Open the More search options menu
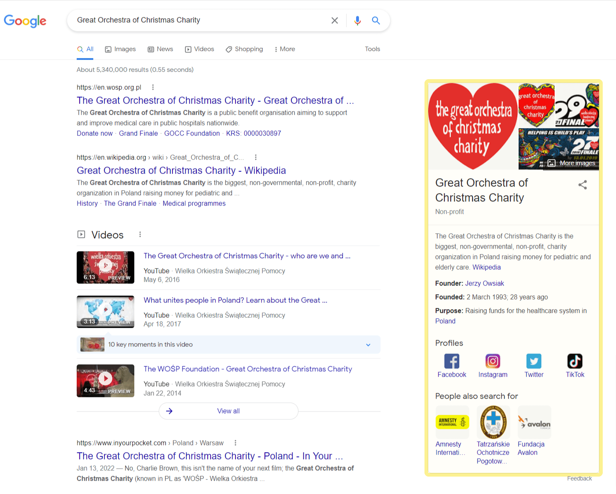 284,49
